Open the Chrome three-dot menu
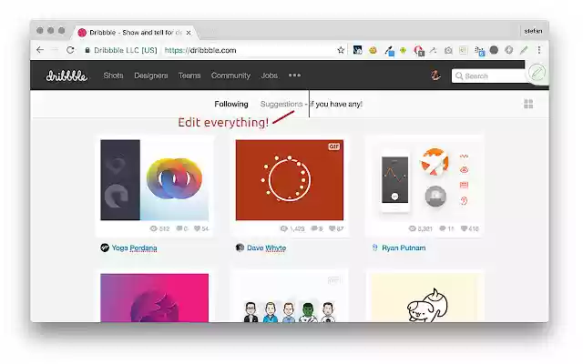 (x=539, y=50)
